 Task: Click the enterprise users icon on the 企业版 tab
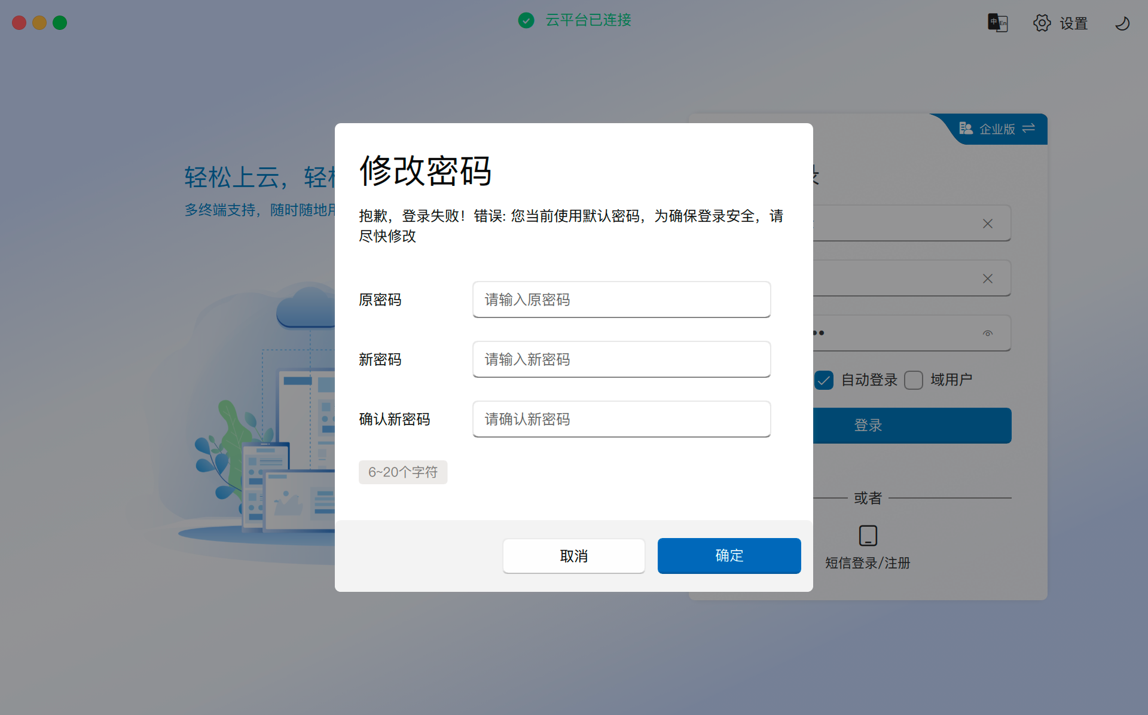[x=966, y=129]
